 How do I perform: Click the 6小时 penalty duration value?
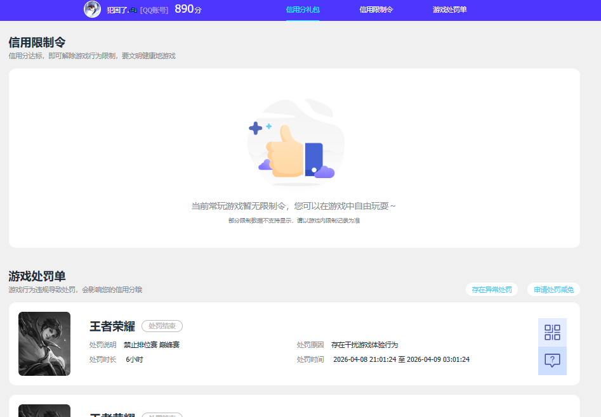coord(134,359)
